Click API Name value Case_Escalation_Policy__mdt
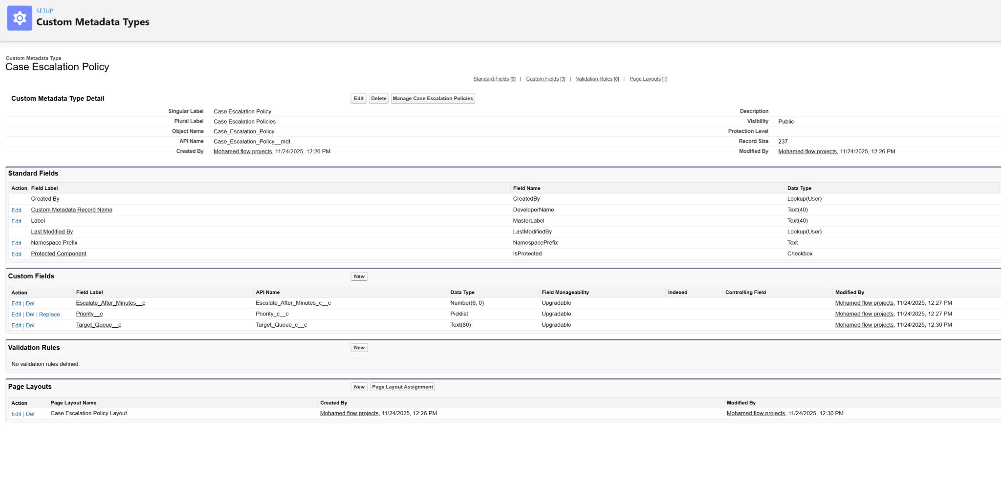Image resolution: width=1001 pixels, height=483 pixels. [x=252, y=141]
